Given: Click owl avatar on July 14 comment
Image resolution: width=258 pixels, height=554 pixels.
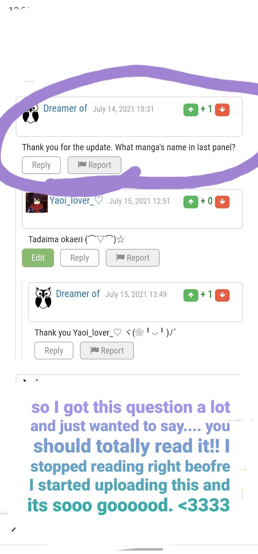Looking at the screenshot, I should pos(31,113).
